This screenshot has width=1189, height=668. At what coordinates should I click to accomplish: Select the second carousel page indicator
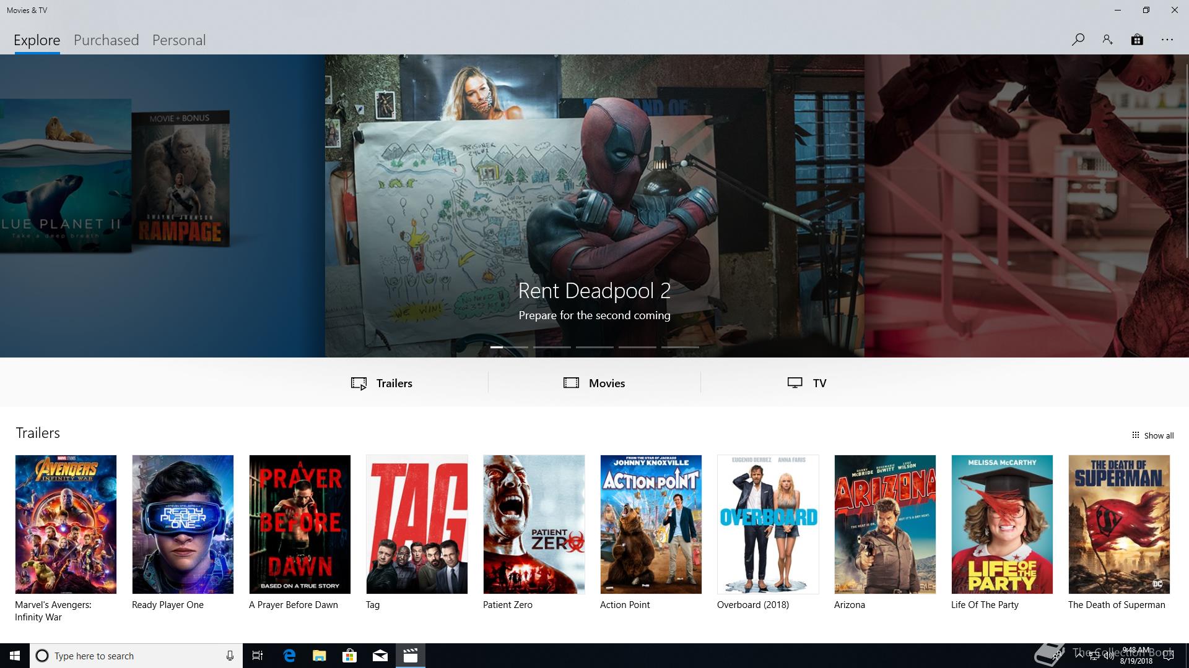coord(552,347)
